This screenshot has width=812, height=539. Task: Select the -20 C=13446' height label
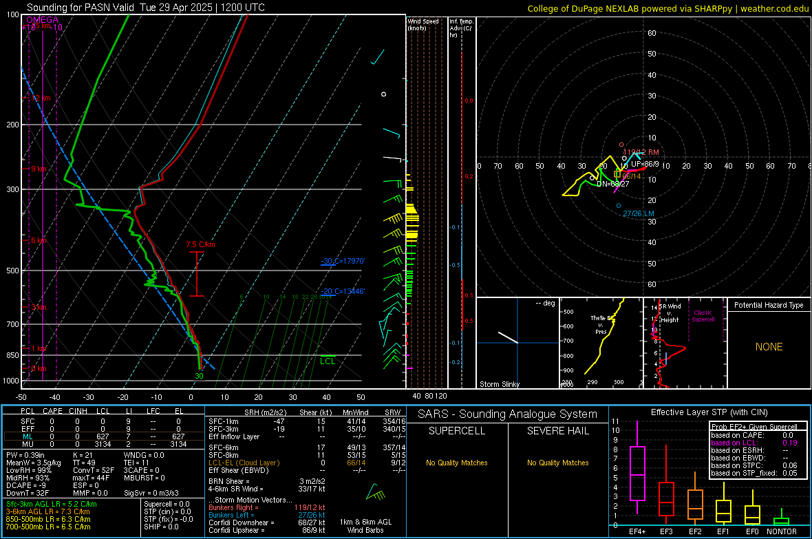[x=342, y=291]
